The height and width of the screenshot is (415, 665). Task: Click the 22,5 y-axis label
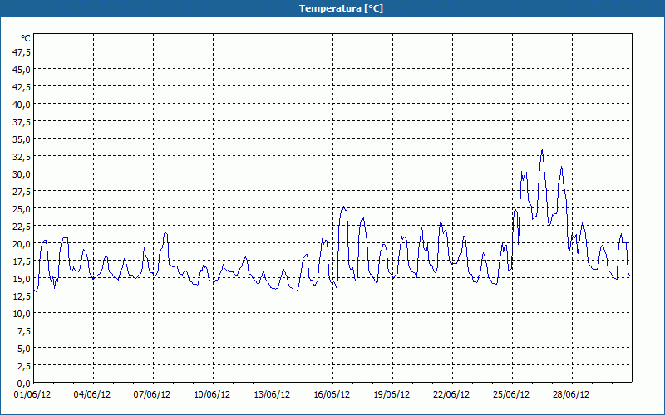(x=22, y=226)
